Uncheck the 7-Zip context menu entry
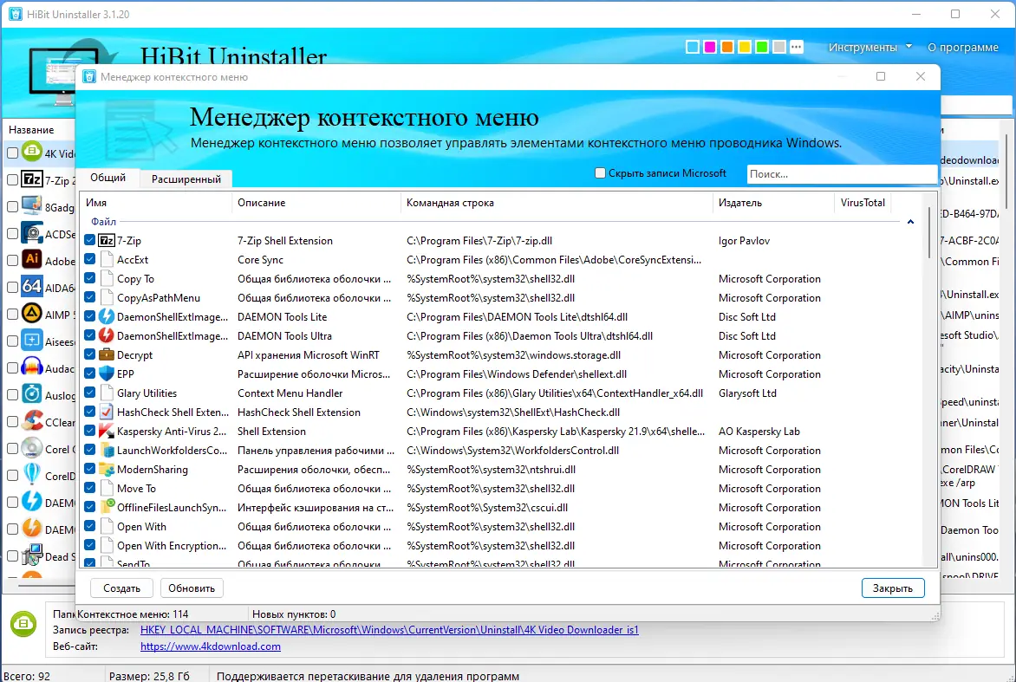Screen dimensions: 1016x682 [x=90, y=240]
